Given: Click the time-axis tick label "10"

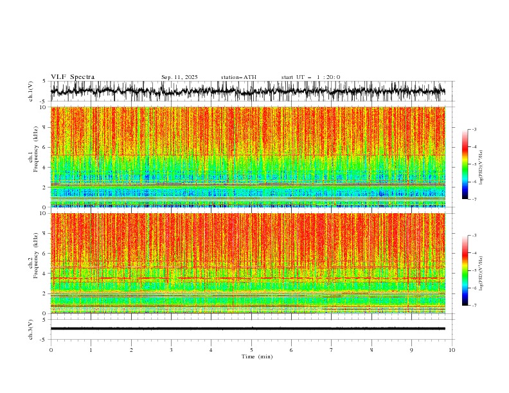Looking at the screenshot, I should tap(452, 350).
